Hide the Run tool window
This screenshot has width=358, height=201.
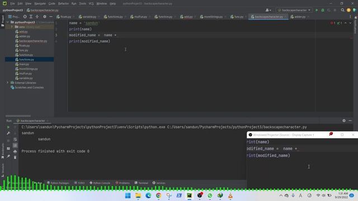(x=350, y=121)
